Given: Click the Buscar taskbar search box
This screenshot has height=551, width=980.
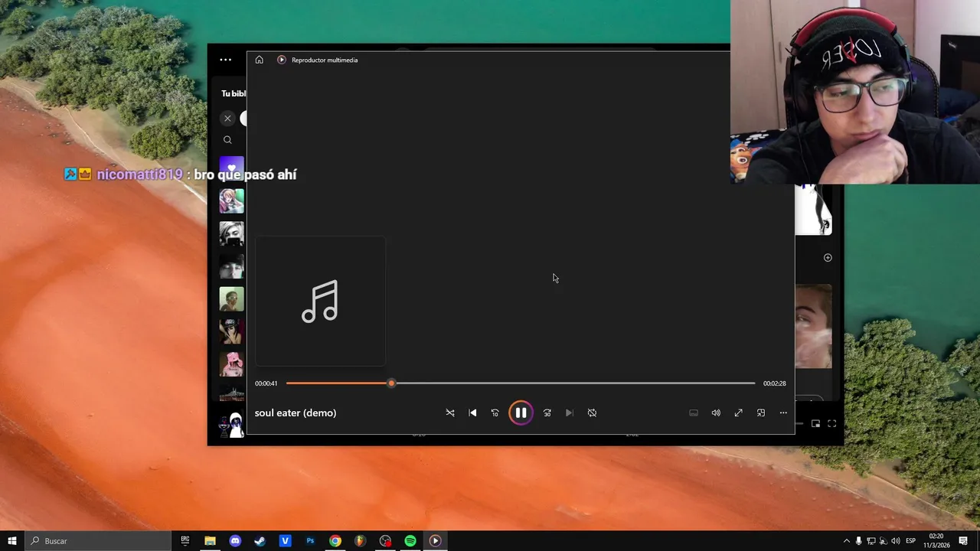Looking at the screenshot, I should tap(98, 541).
